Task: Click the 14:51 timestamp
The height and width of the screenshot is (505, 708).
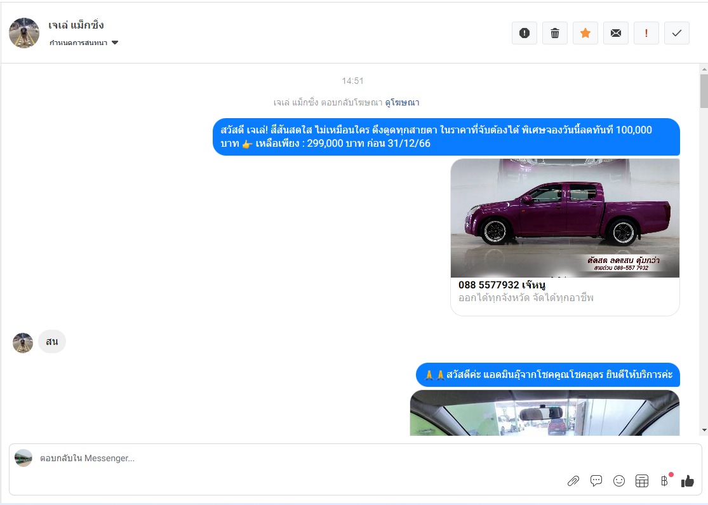Action: coord(352,81)
